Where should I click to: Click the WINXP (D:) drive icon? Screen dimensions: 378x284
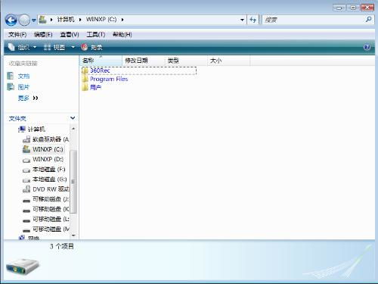[26, 160]
